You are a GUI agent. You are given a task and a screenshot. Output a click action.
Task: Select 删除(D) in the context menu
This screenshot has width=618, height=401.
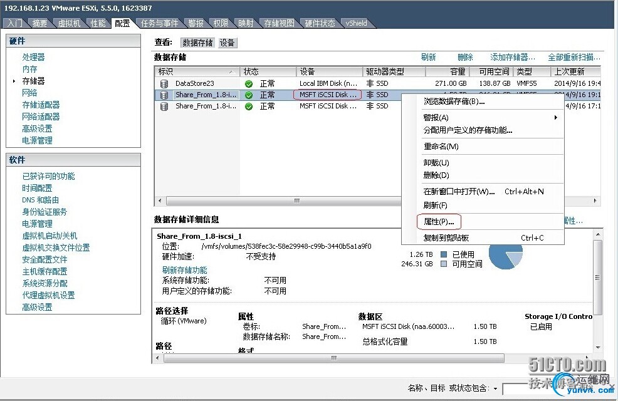pos(436,175)
